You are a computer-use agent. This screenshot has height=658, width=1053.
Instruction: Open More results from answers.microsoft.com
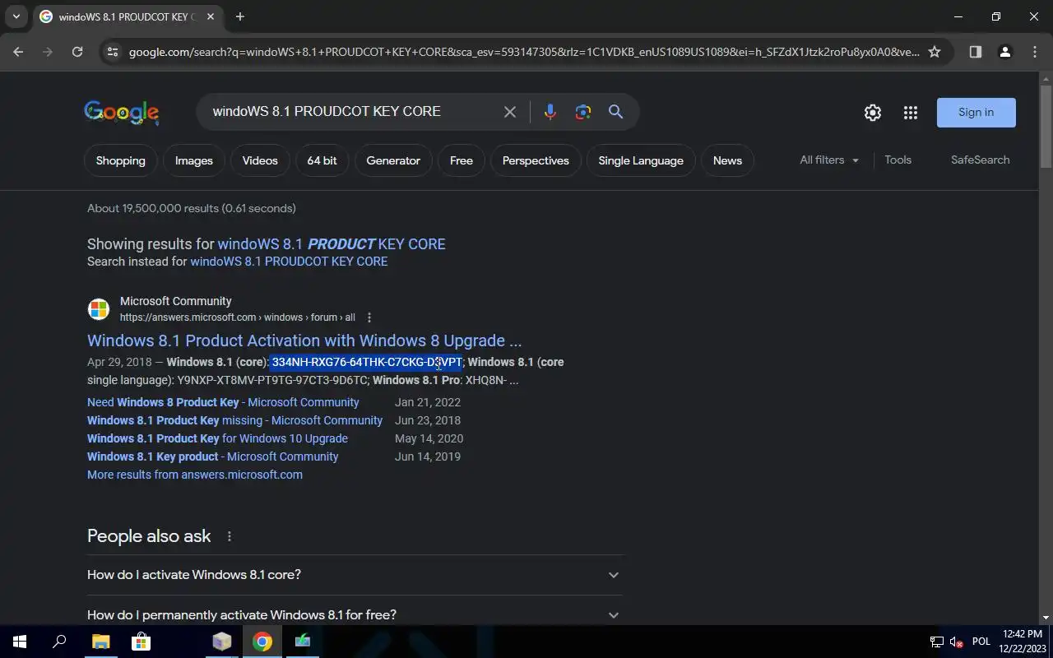195,475
